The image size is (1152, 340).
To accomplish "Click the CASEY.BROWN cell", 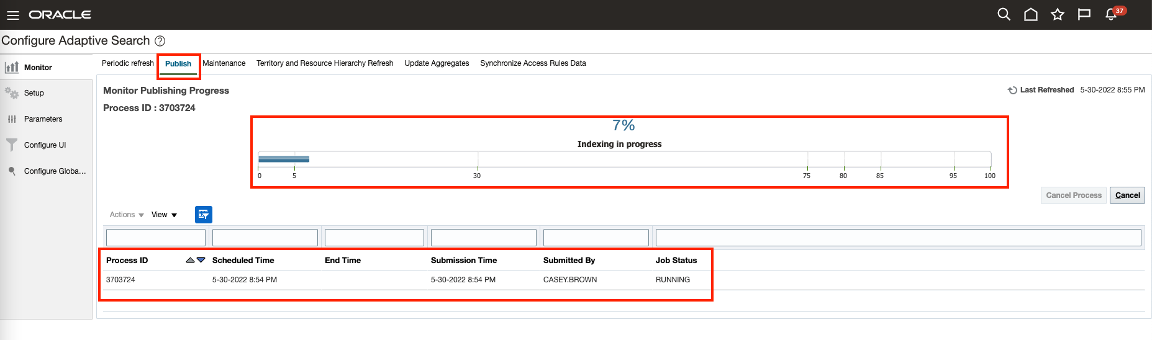I will (x=570, y=280).
